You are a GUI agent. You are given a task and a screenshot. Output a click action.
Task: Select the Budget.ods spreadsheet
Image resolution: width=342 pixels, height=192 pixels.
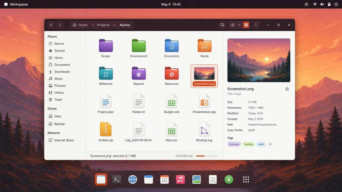pos(172,104)
